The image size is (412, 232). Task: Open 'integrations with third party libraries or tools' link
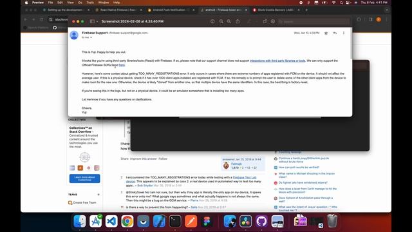point(277,61)
